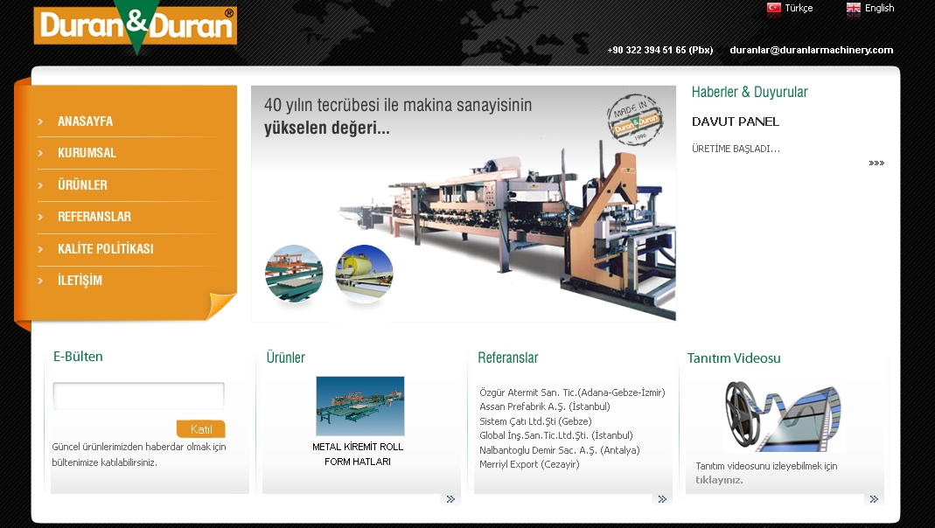Switch language to Türkçe
Image resolution: width=935 pixels, height=528 pixels.
(x=799, y=8)
